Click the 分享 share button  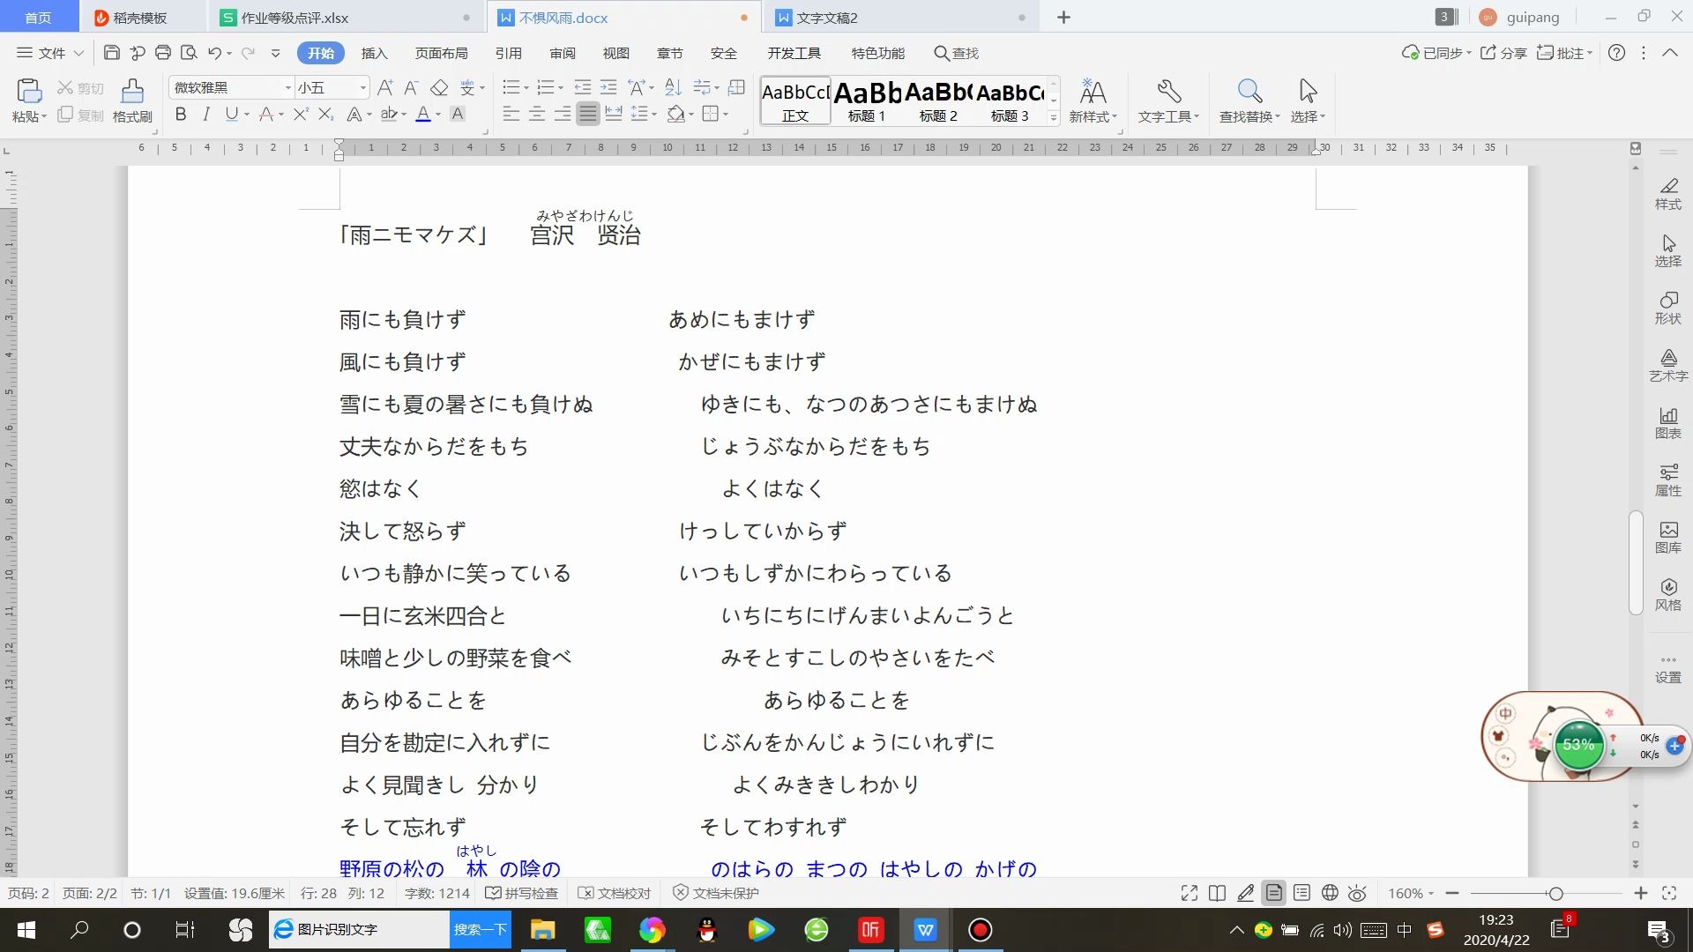coord(1503,53)
